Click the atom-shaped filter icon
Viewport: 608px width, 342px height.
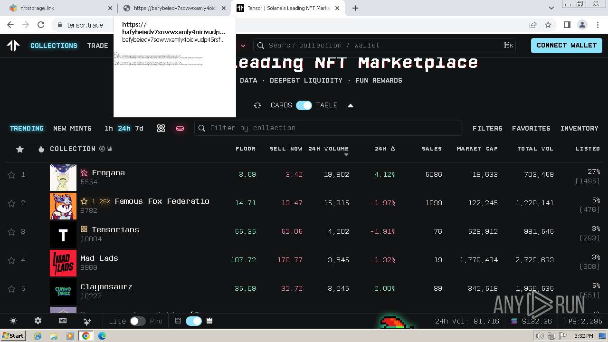(161, 128)
